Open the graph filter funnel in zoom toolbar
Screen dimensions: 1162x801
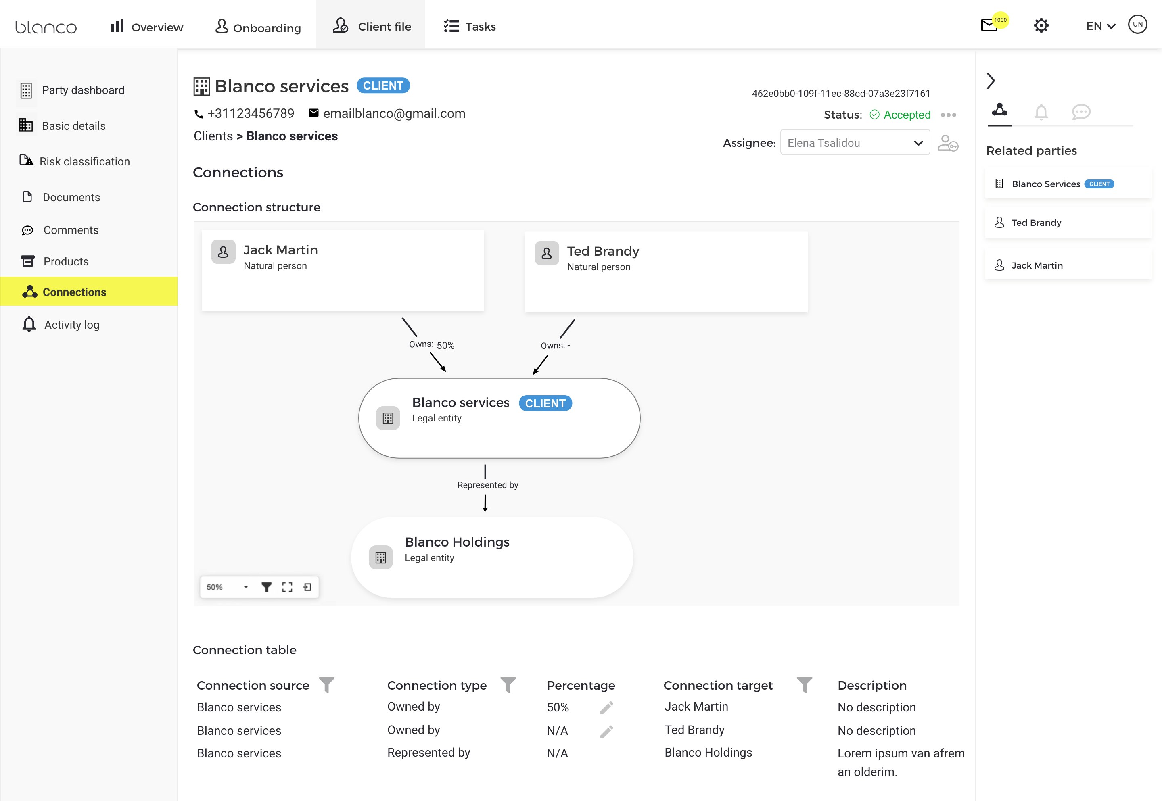(x=266, y=587)
